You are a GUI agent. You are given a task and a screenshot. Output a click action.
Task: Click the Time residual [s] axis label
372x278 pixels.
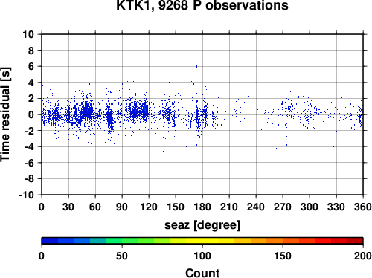pos(6,114)
